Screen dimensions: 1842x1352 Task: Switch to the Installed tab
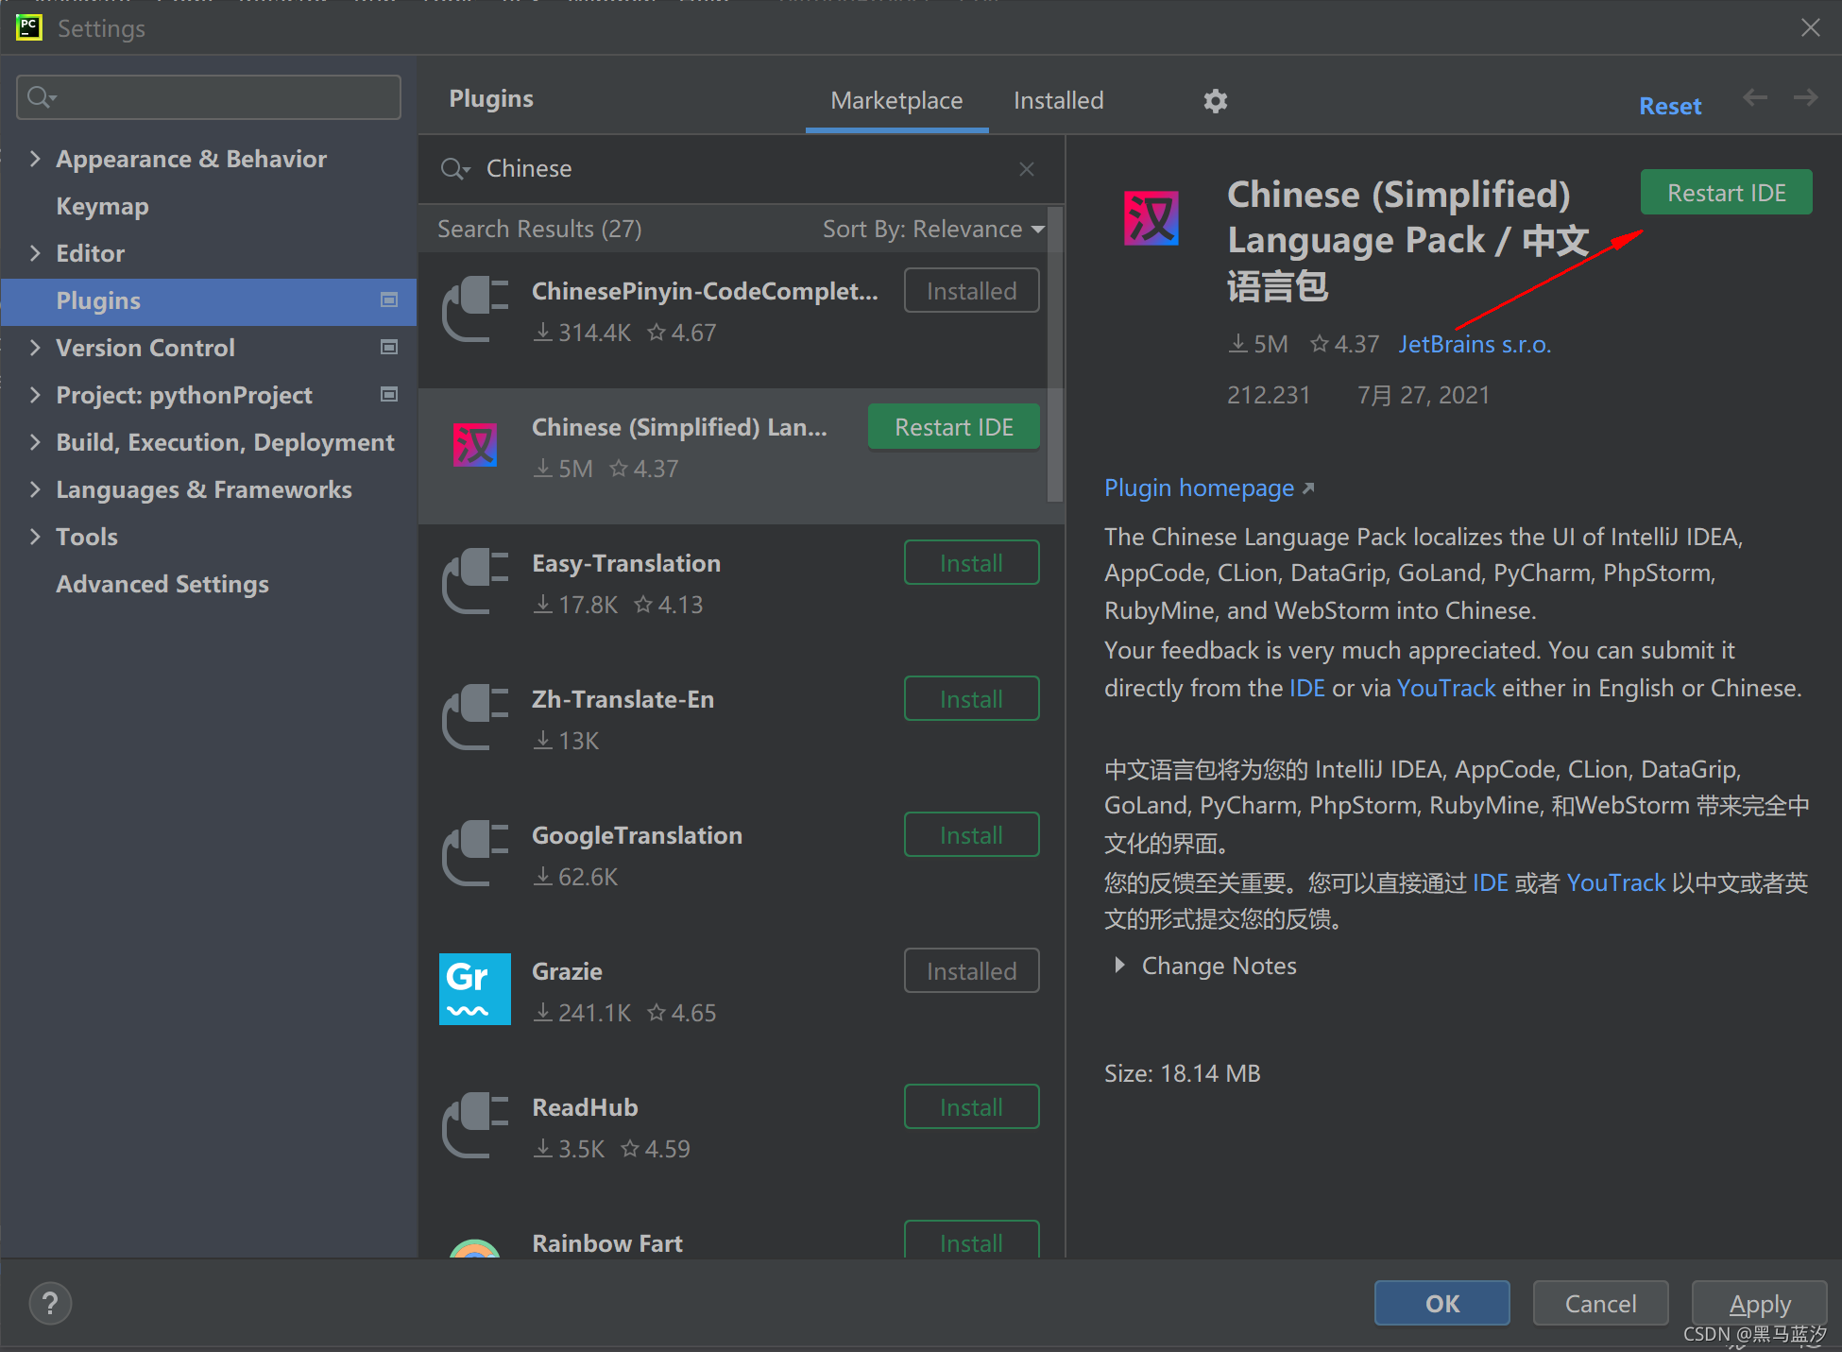(1058, 100)
